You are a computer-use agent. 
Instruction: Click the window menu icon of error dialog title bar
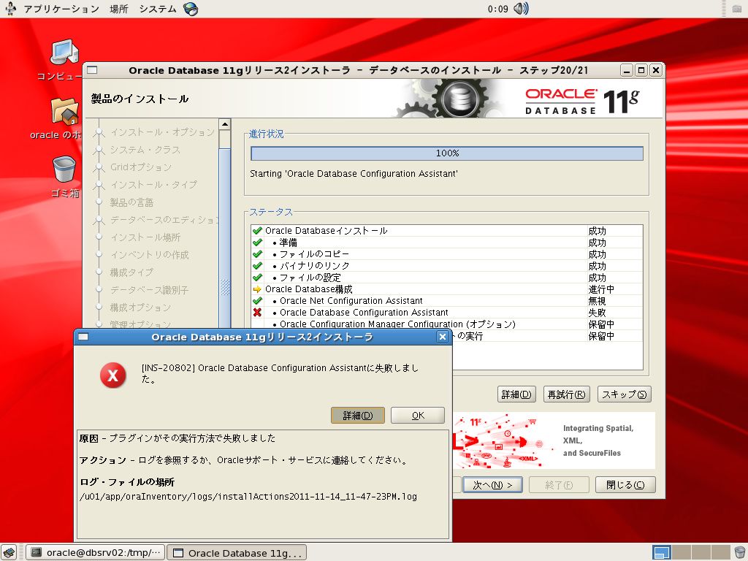tap(83, 337)
